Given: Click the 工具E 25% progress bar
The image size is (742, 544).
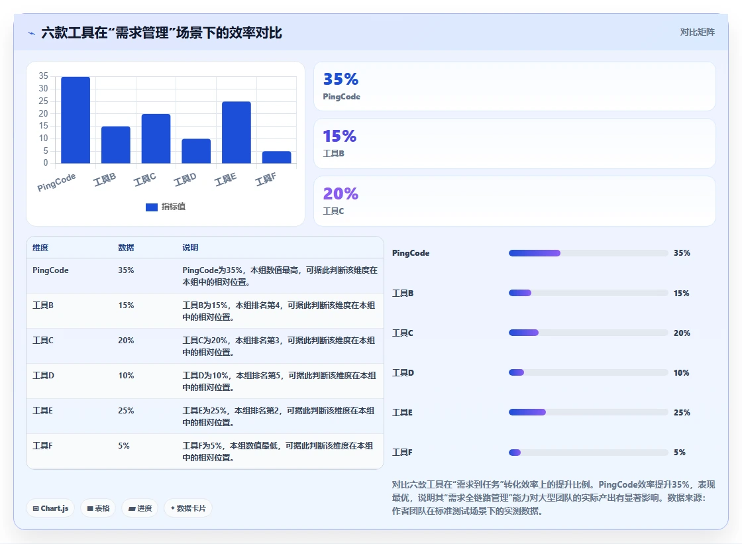Looking at the screenshot, I should point(588,412).
